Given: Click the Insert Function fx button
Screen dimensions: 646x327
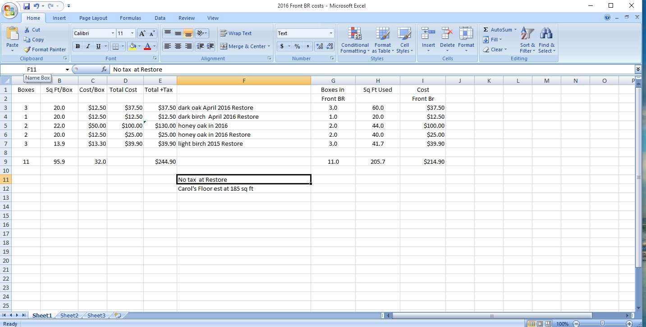Looking at the screenshot, I should coord(104,69).
